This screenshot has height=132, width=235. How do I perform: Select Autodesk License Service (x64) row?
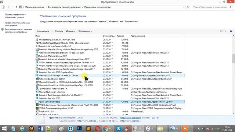[x=110, y=46]
